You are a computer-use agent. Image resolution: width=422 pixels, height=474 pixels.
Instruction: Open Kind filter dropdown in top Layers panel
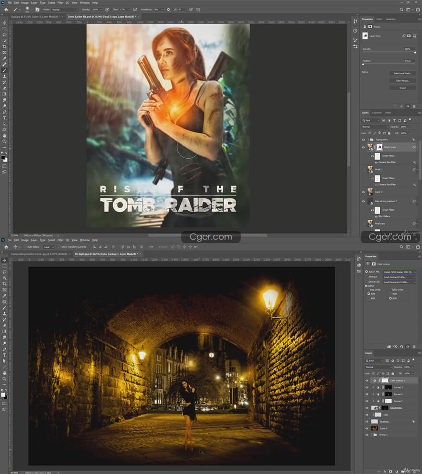point(371,120)
